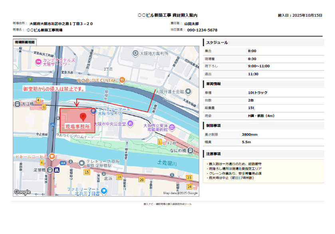Select the FamilyMart 北浜三丁目店 shop icon
Viewport: 335px width, 234px height.
point(104,191)
